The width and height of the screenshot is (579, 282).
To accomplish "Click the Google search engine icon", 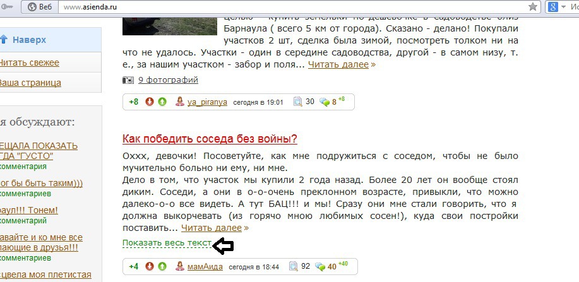I will click(x=552, y=7).
